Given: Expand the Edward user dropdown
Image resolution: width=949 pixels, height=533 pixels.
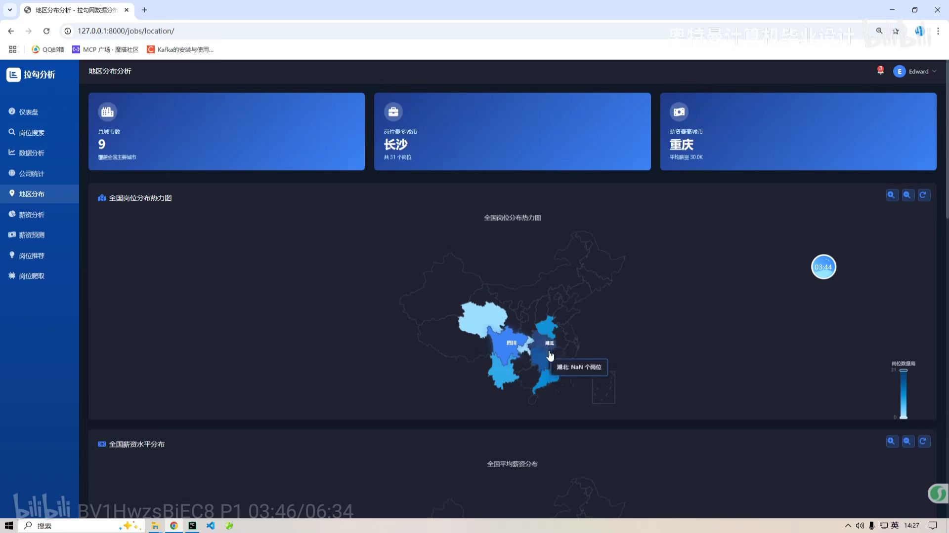Looking at the screenshot, I should click(918, 72).
